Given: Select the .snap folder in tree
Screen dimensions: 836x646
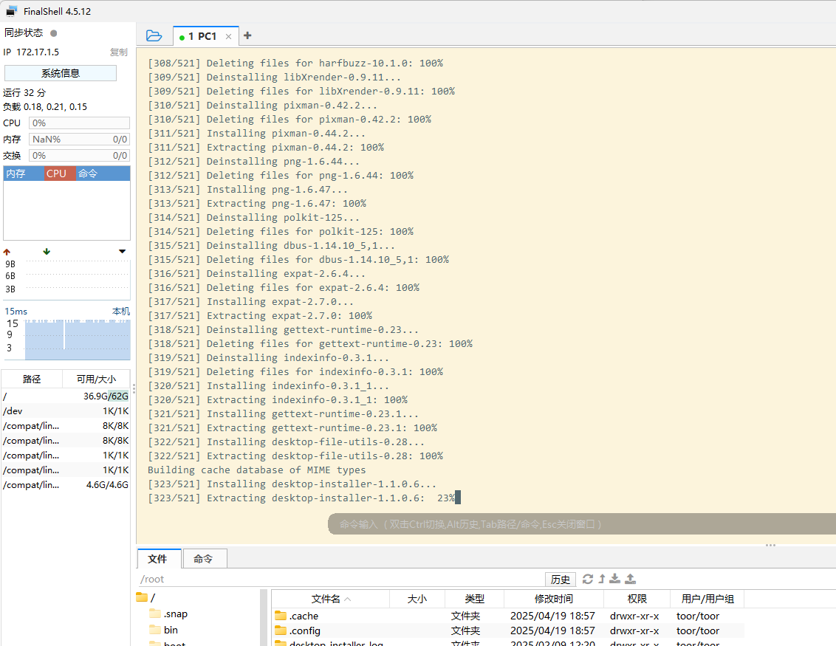Looking at the screenshot, I should [x=168, y=614].
